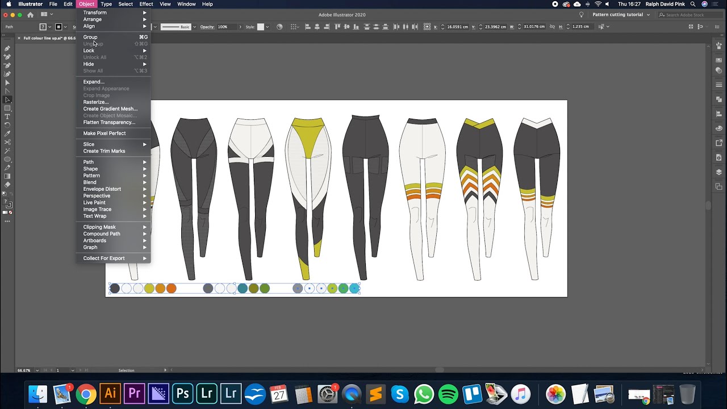Screen dimensions: 727x409
Task: Open Recolor Artwork from the control bar
Action: (279, 27)
